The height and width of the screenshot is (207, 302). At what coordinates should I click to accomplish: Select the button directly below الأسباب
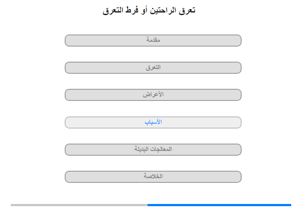coord(153,149)
